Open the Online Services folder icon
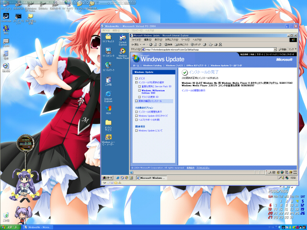Viewport: 307px width, 230px height. tap(108, 123)
